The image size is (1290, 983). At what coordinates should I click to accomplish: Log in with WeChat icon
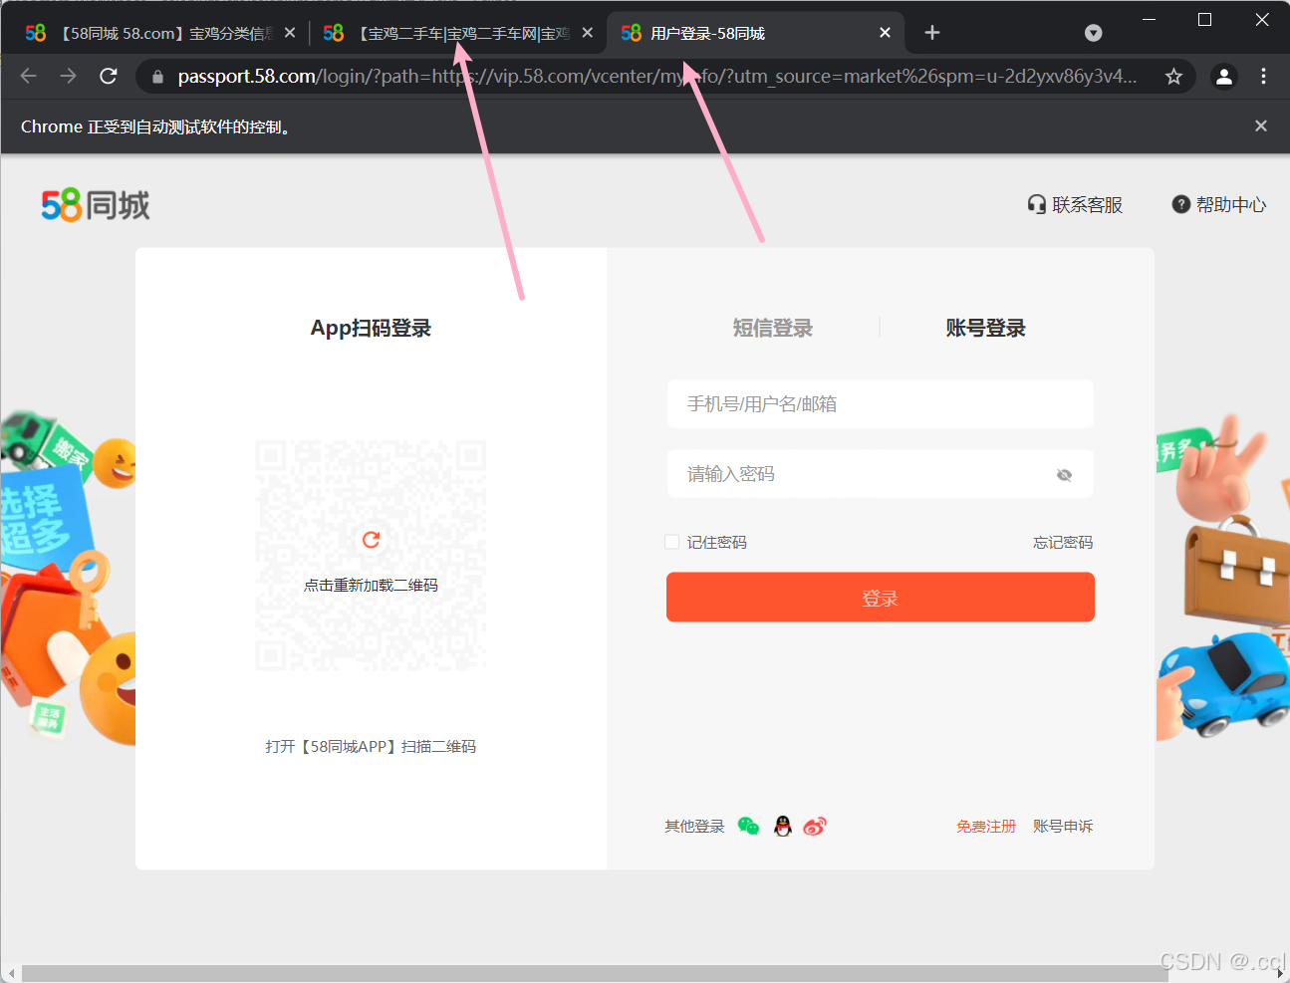coord(748,826)
